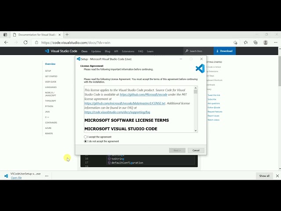This screenshot has width=281, height=211.
Task: Expand the NODE.JS / JAVASCRIPT sidebar section
Action: click(x=50, y=94)
